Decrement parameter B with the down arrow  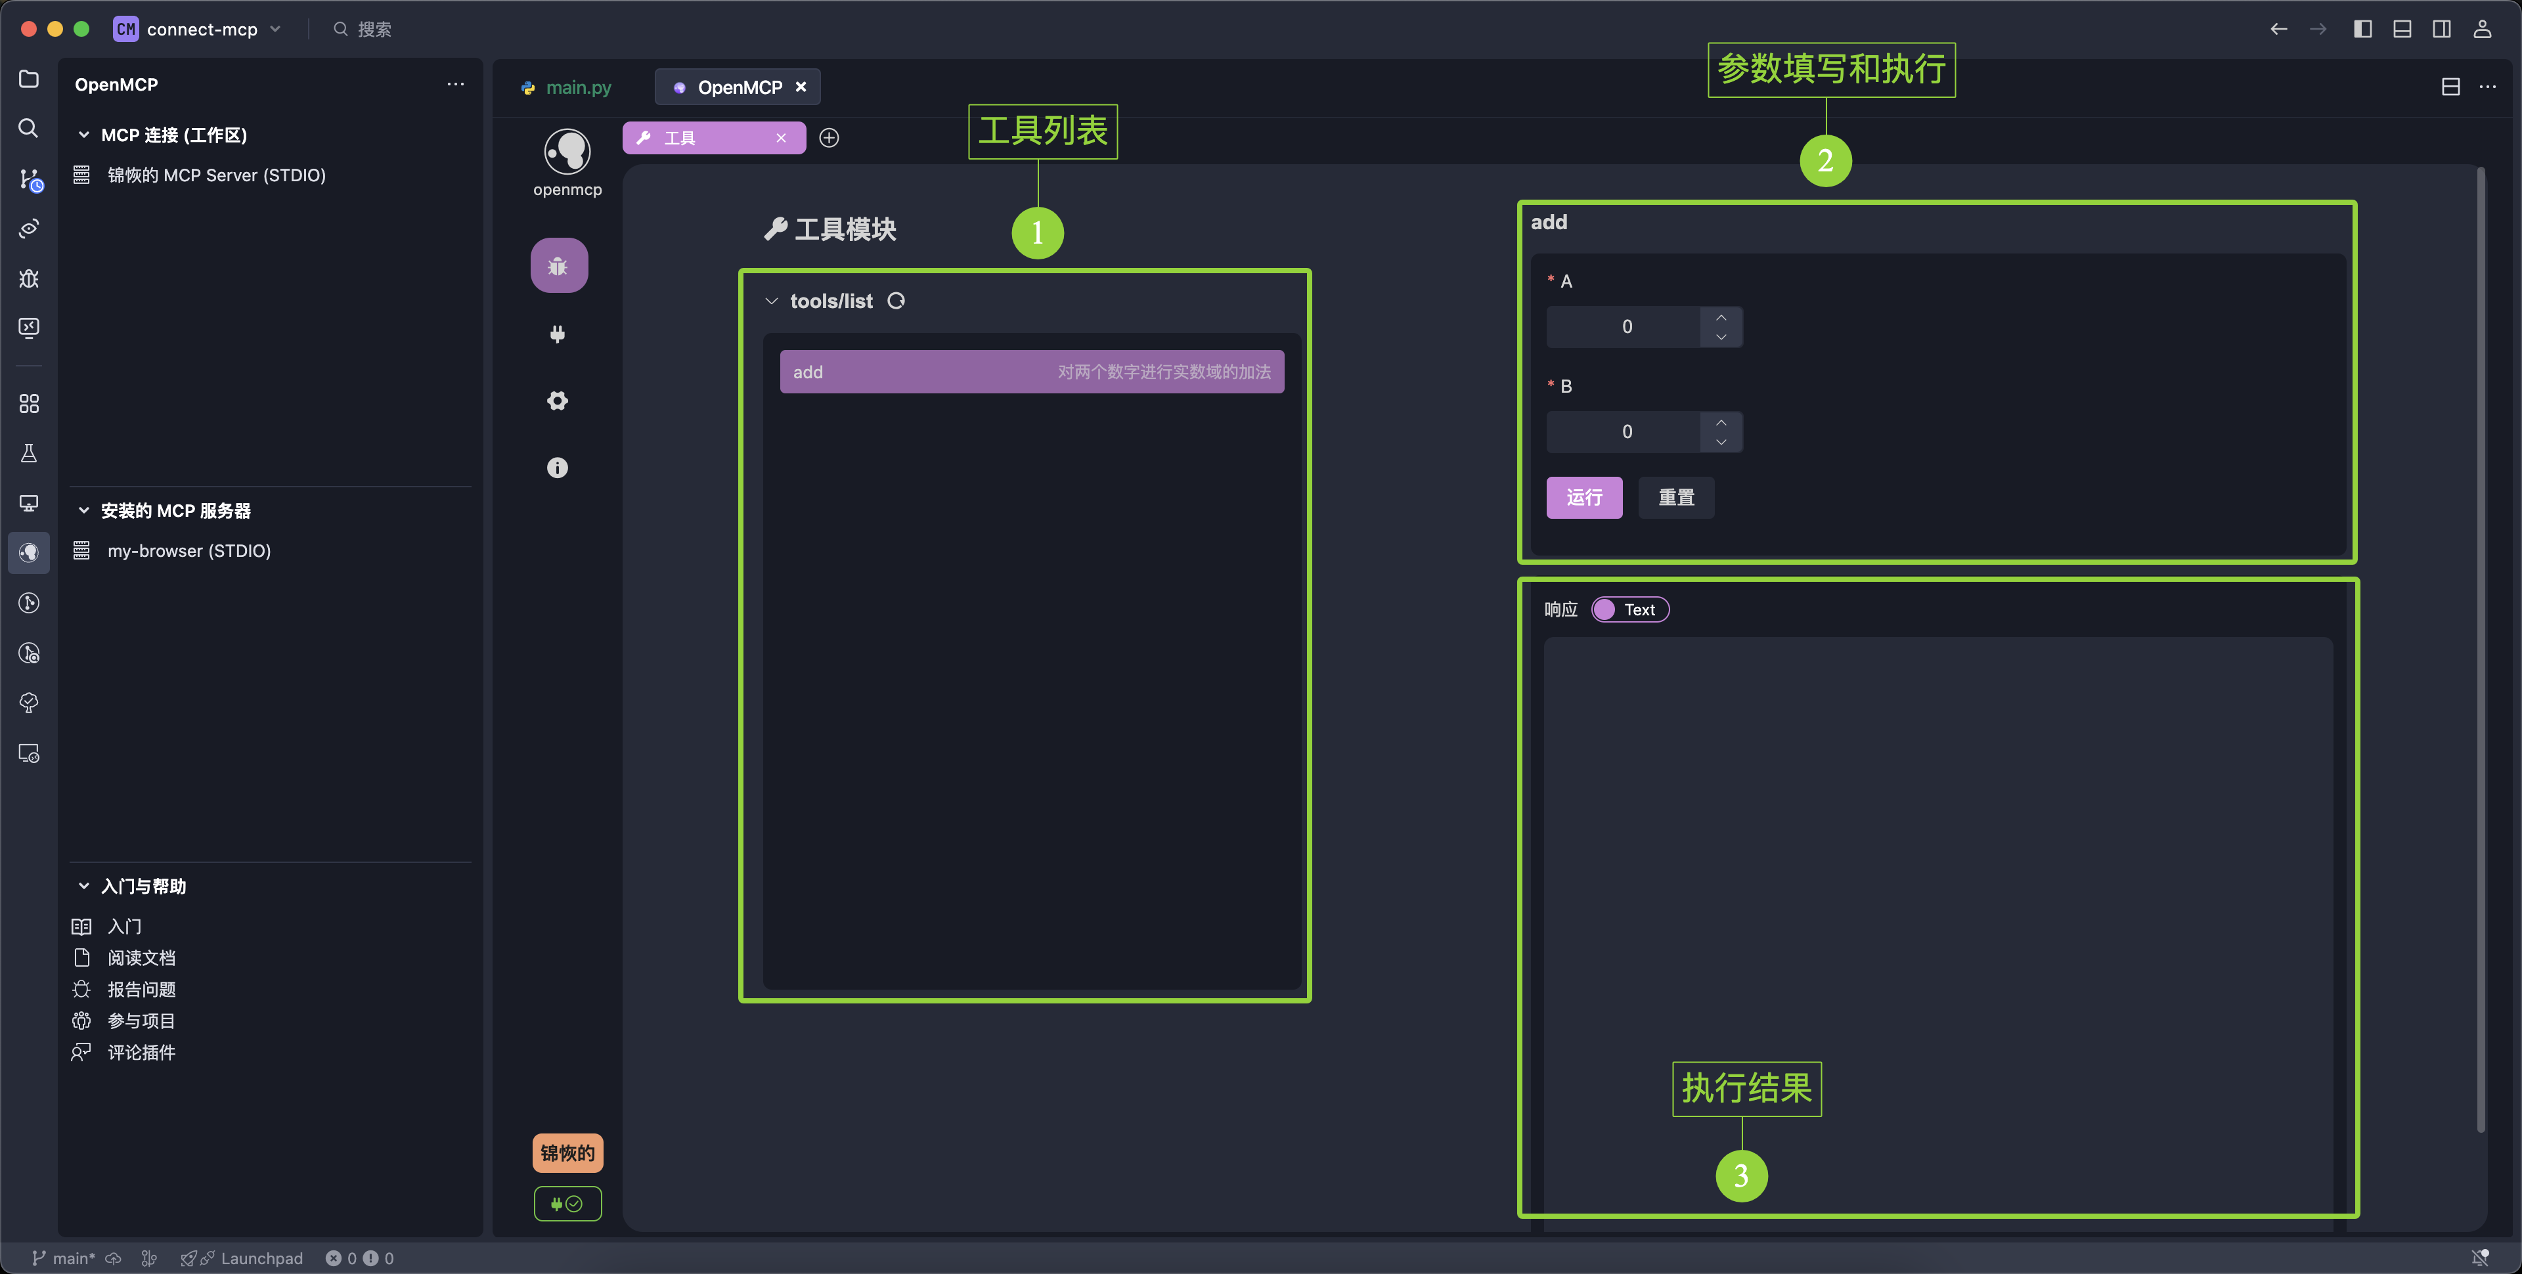1721,443
